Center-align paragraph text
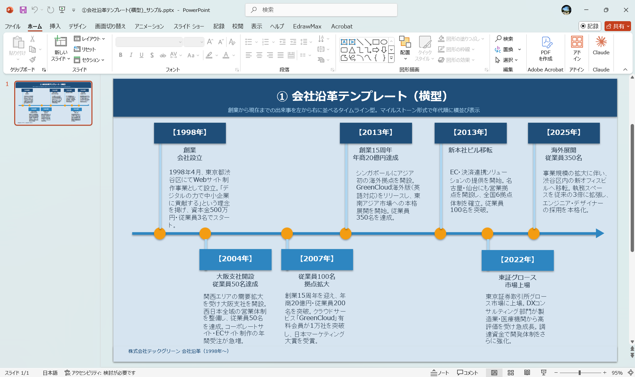This screenshot has height=377, width=635. point(259,55)
